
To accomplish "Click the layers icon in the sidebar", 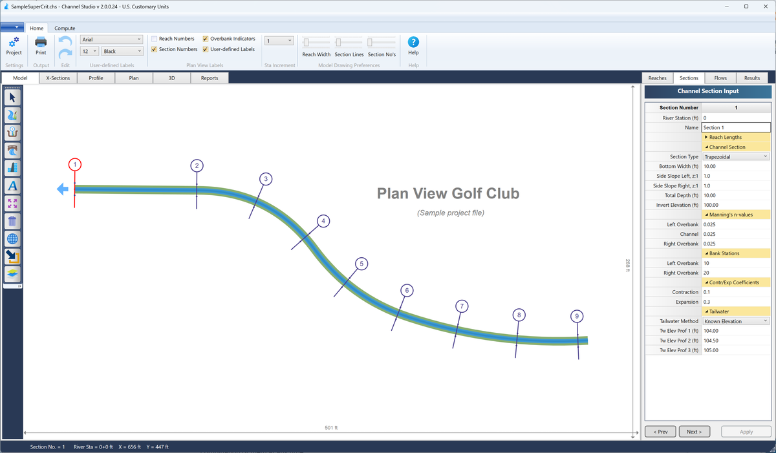I will click(12, 273).
